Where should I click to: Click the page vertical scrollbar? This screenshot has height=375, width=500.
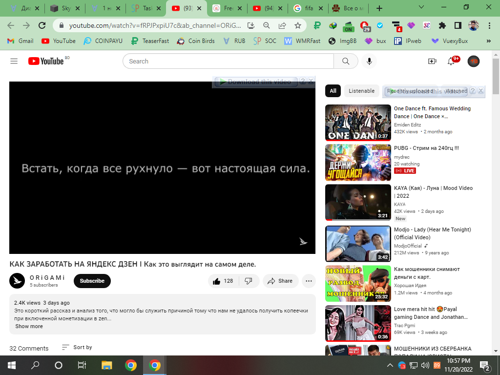496,77
